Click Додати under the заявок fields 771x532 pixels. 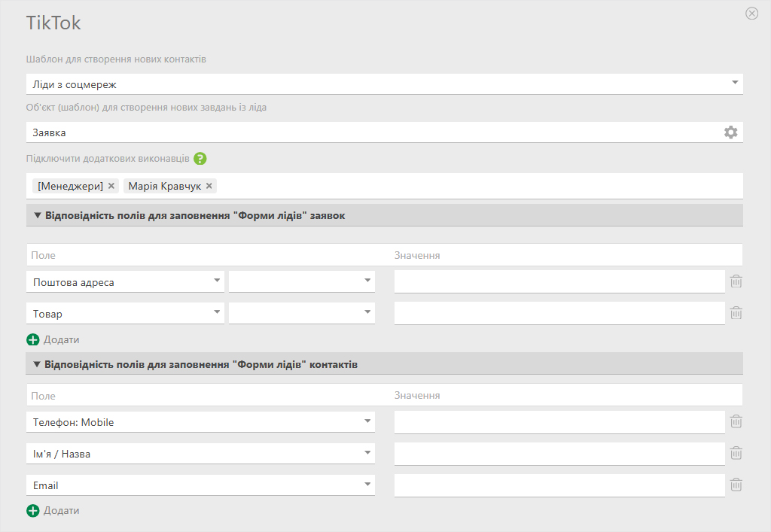coord(53,340)
